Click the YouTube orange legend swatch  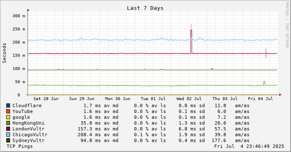tap(8, 111)
